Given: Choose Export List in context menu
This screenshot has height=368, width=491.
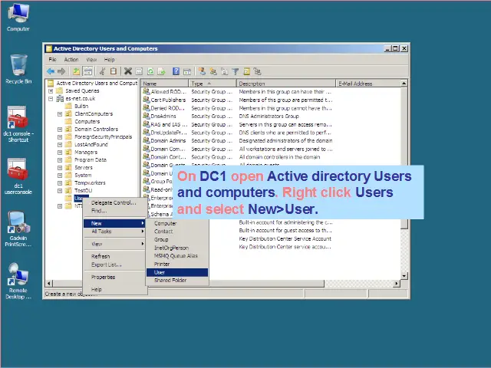Looking at the screenshot, I should pyautogui.click(x=115, y=264).
